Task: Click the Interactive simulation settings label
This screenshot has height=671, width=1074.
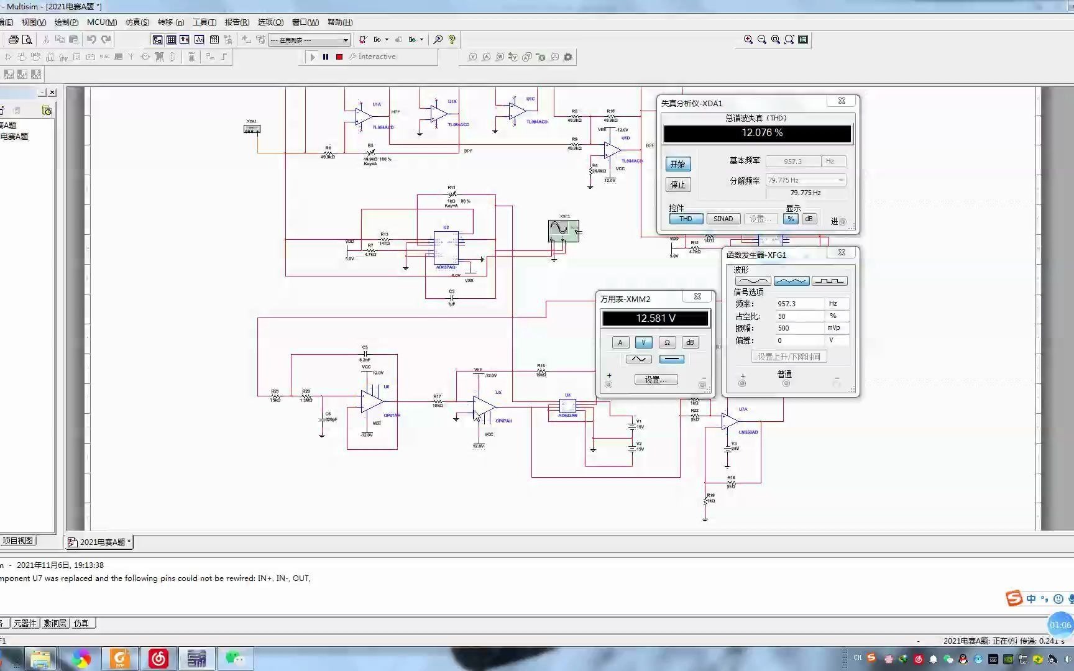Action: (372, 57)
